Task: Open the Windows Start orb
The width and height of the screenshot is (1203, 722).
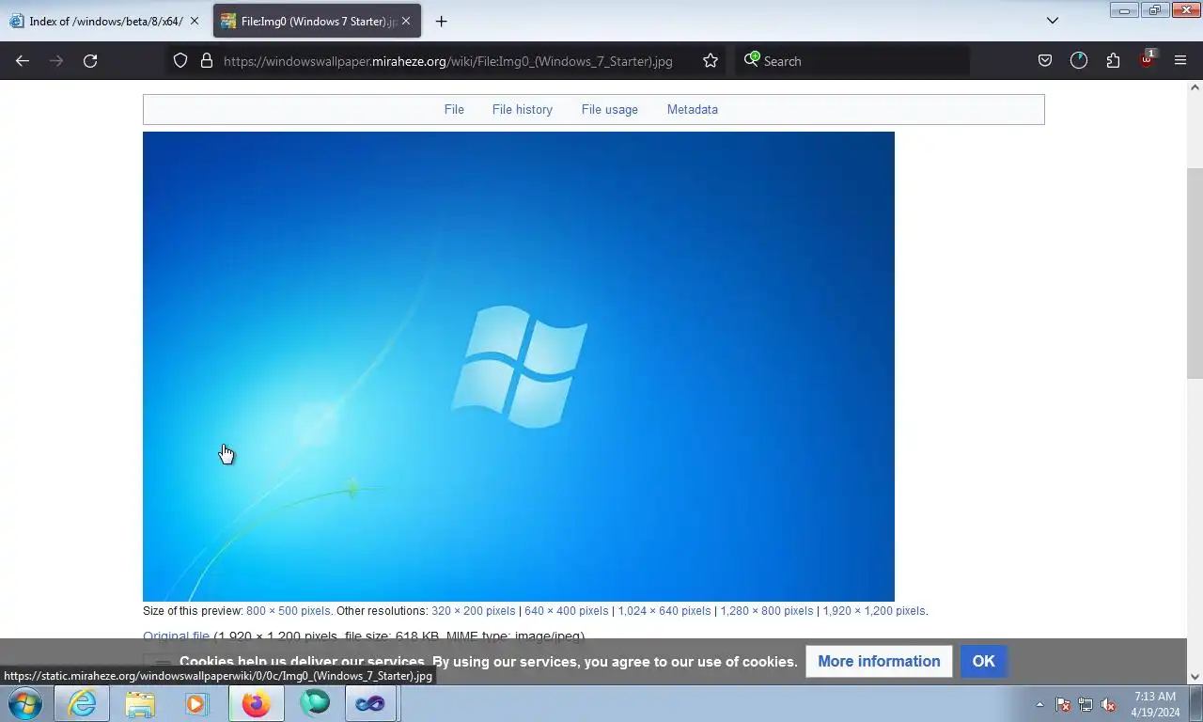Action: click(x=24, y=703)
